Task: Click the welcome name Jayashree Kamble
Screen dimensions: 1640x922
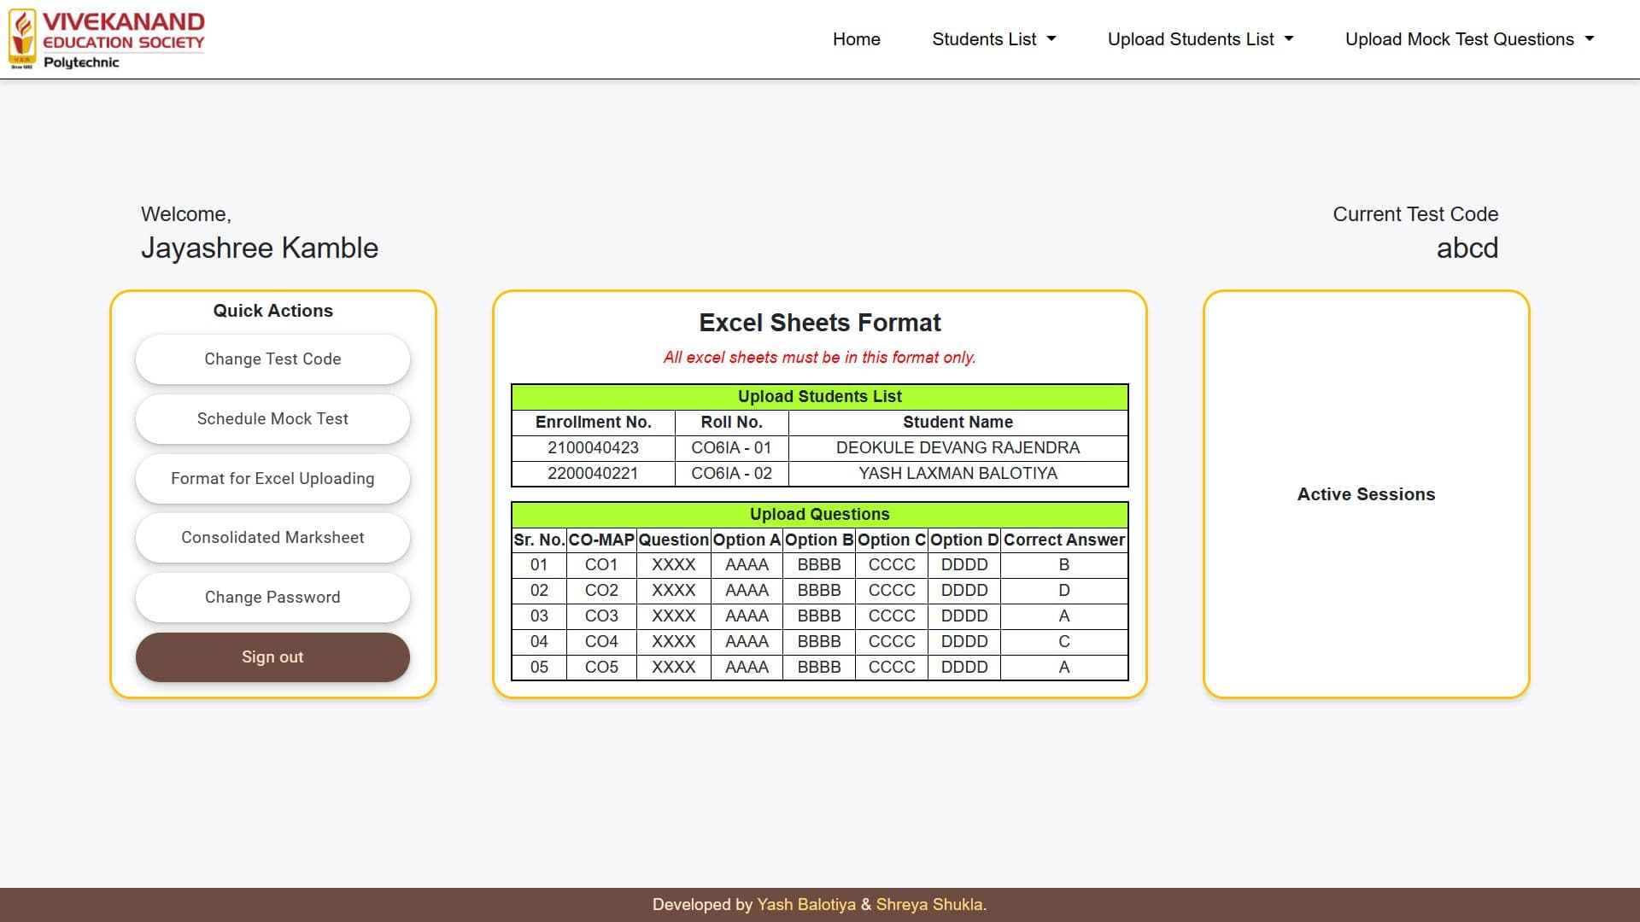Action: coord(260,248)
